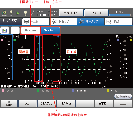
Task: Click the 記録開始 button
Action: point(47,104)
